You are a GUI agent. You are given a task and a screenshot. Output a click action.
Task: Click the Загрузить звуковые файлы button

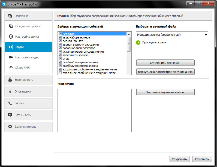165,92
